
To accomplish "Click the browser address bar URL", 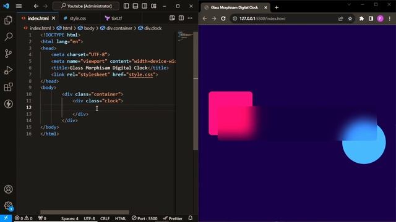I will click(x=262, y=18).
